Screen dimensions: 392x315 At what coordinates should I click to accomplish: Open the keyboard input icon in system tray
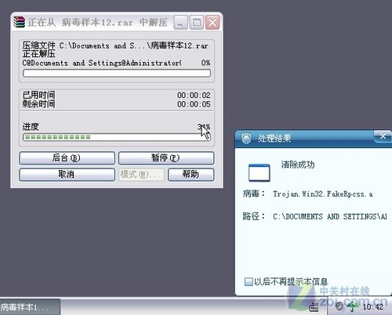[314, 307]
